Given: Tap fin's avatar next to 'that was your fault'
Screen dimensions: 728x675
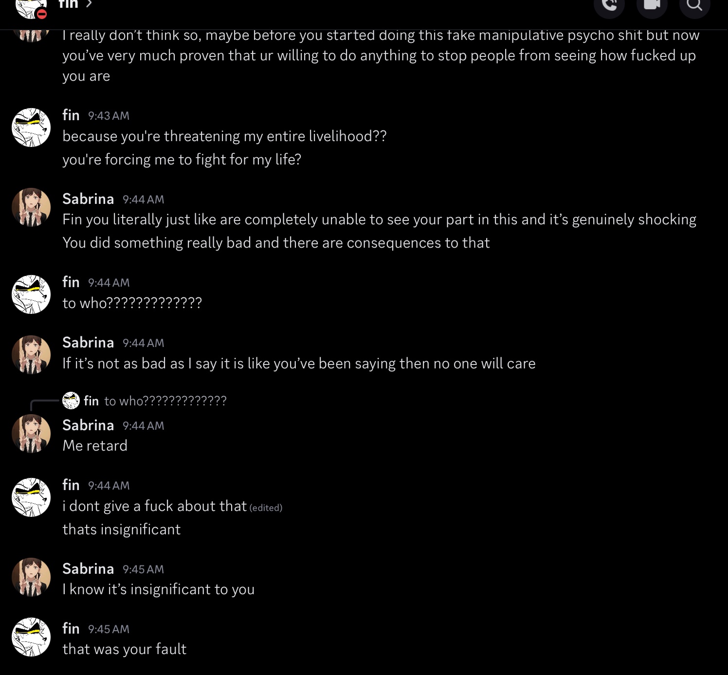Looking at the screenshot, I should [31, 637].
